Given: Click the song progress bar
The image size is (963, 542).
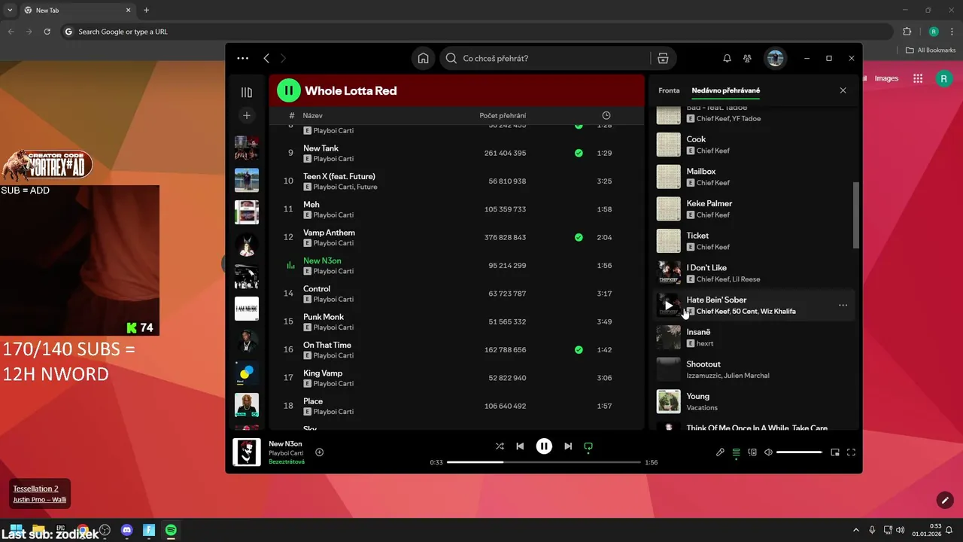Looking at the screenshot, I should (544, 462).
